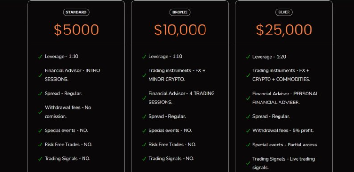The height and width of the screenshot is (172, 354).
Task: Click the BRONZE plan badge
Action: click(180, 12)
